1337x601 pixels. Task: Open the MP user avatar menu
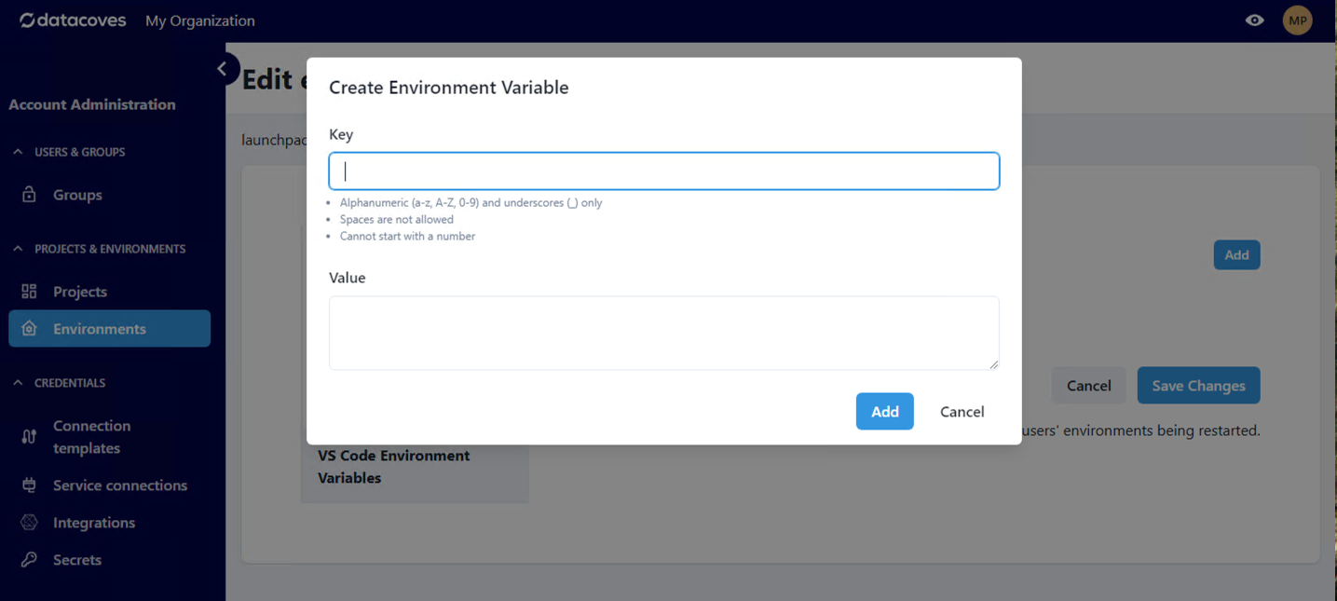click(x=1298, y=20)
